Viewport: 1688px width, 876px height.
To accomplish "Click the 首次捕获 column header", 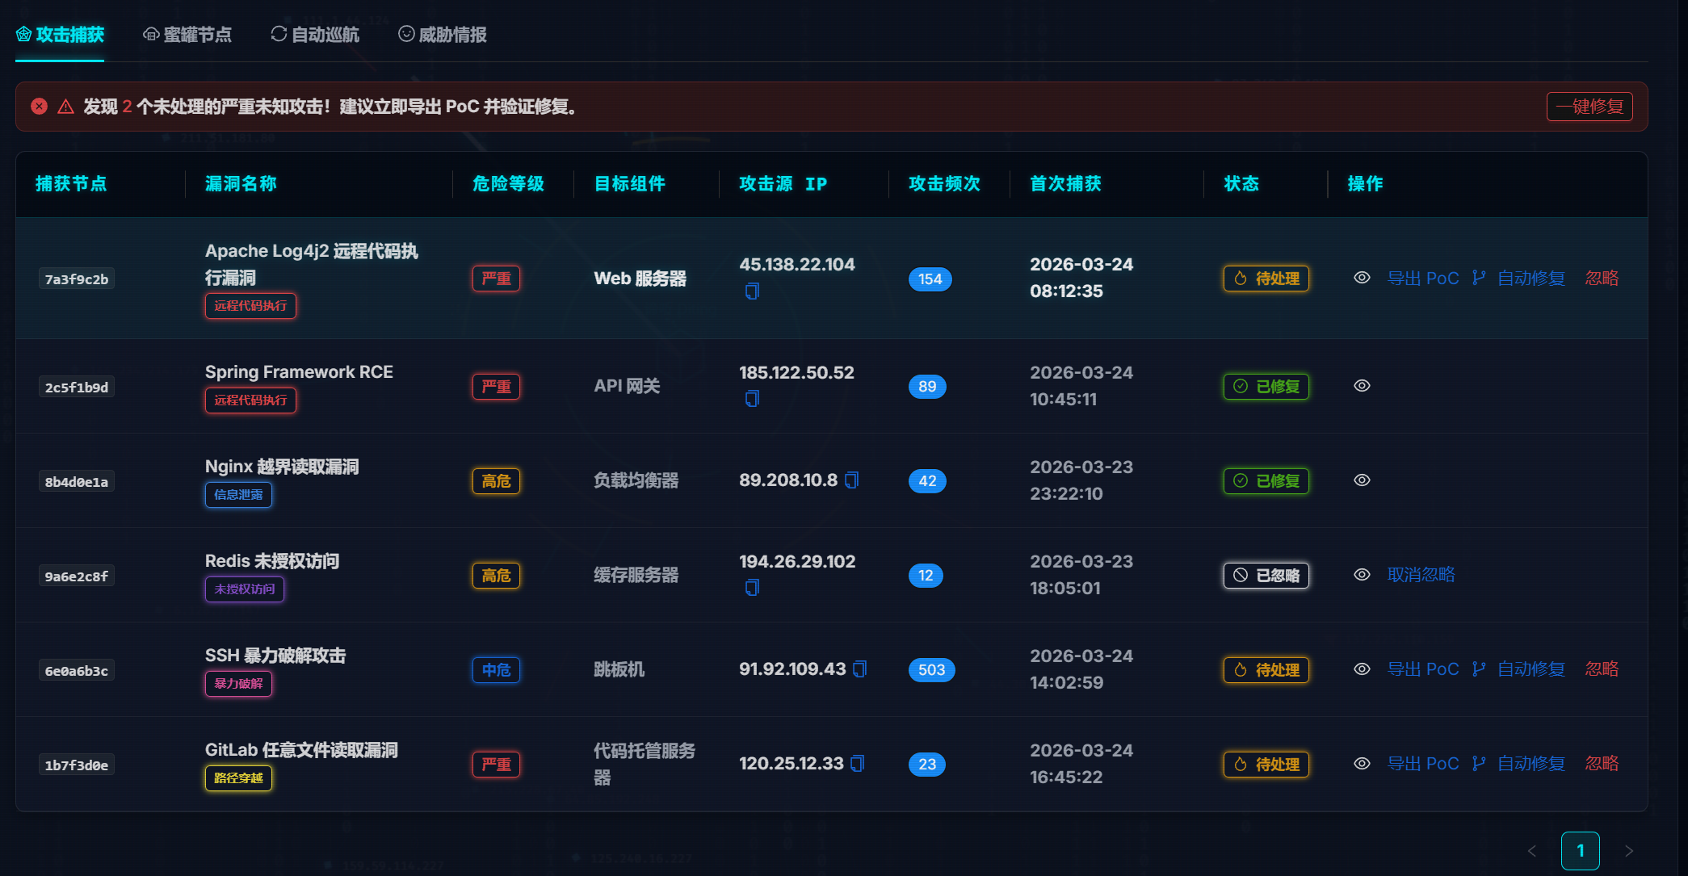I will pyautogui.click(x=1066, y=184).
